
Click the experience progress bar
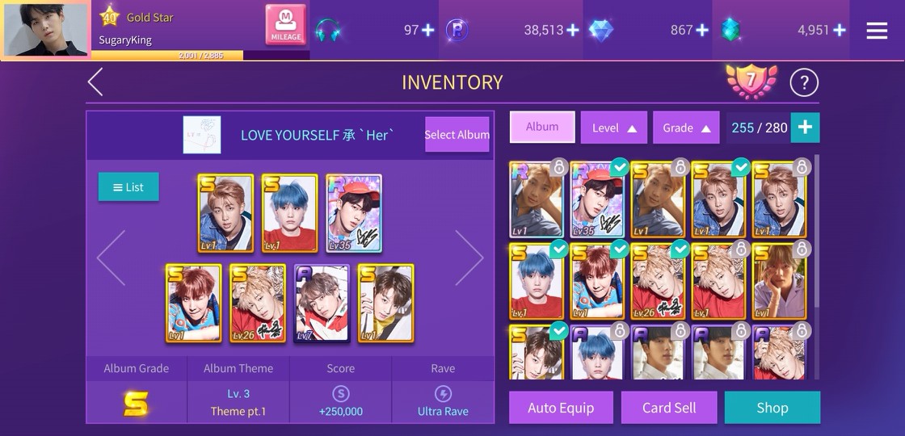click(200, 56)
